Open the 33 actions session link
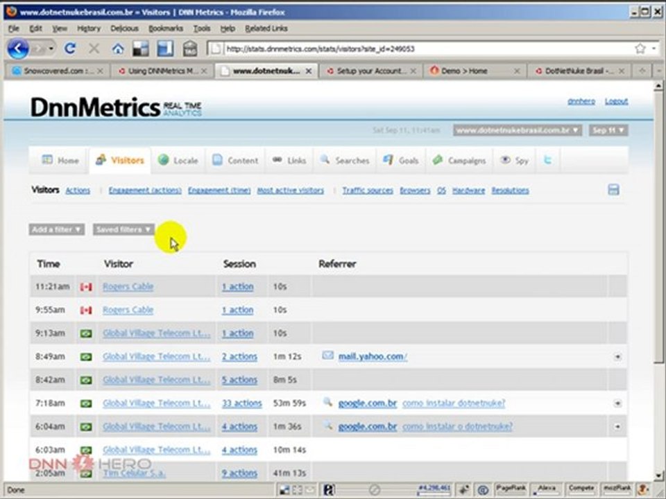 (241, 403)
